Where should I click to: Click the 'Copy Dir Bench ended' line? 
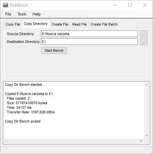[23, 121]
